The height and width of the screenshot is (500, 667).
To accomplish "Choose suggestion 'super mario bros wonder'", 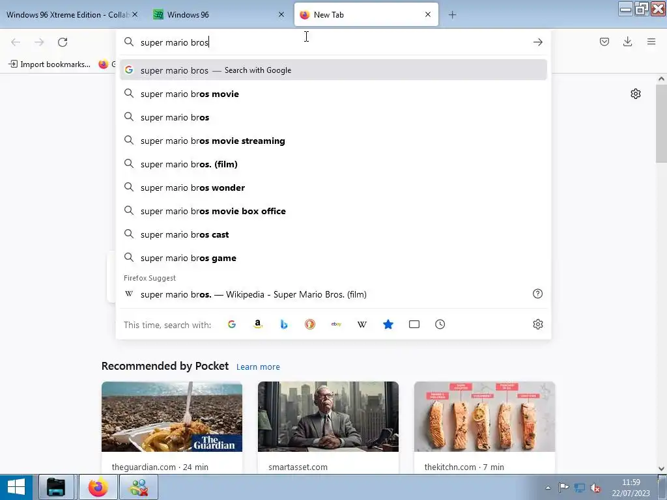I will point(333,187).
